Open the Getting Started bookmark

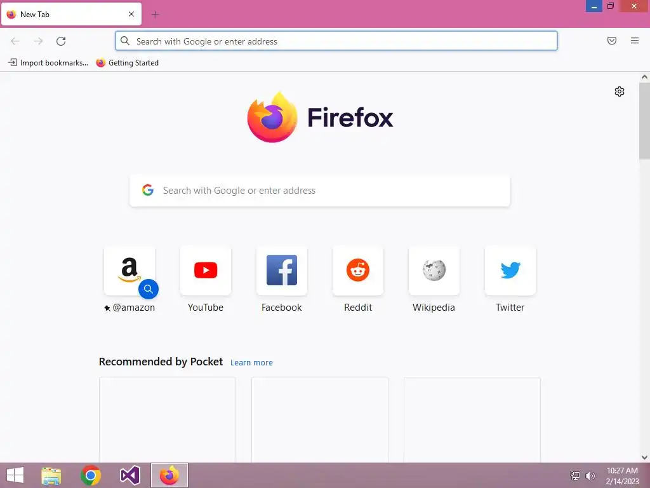[x=127, y=63]
